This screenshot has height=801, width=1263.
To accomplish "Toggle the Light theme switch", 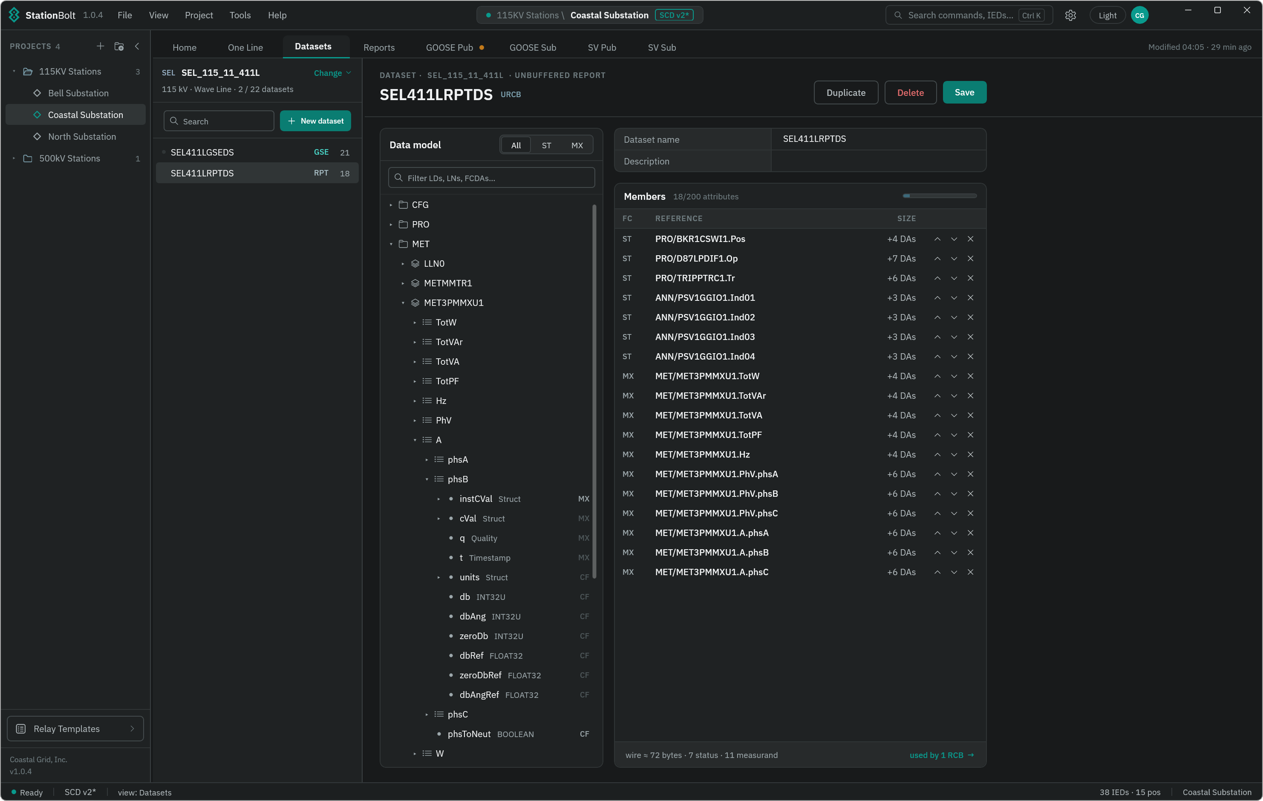I will (x=1107, y=15).
